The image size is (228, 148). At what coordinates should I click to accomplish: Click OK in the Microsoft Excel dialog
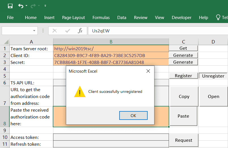tap(133, 116)
